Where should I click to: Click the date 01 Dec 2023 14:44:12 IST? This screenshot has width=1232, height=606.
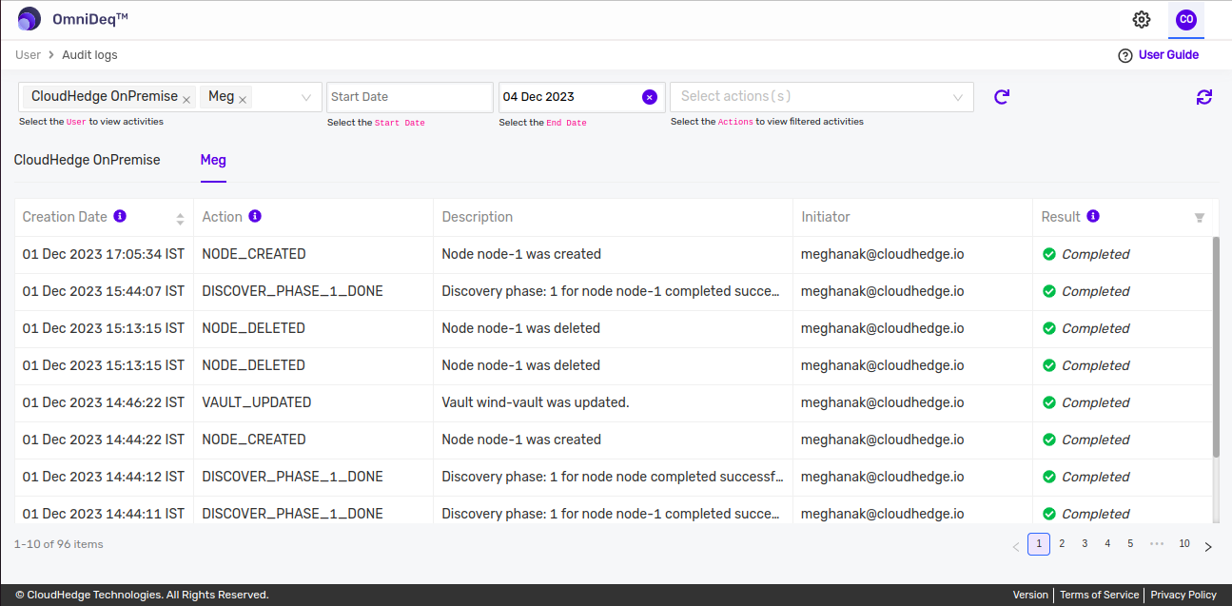104,477
